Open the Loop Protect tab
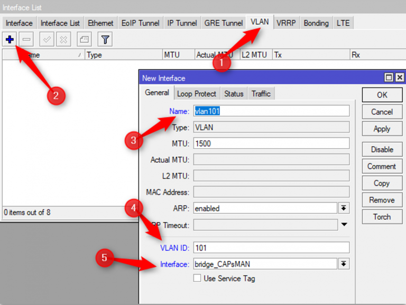Screen dimensions: 406x305 tap(197, 94)
